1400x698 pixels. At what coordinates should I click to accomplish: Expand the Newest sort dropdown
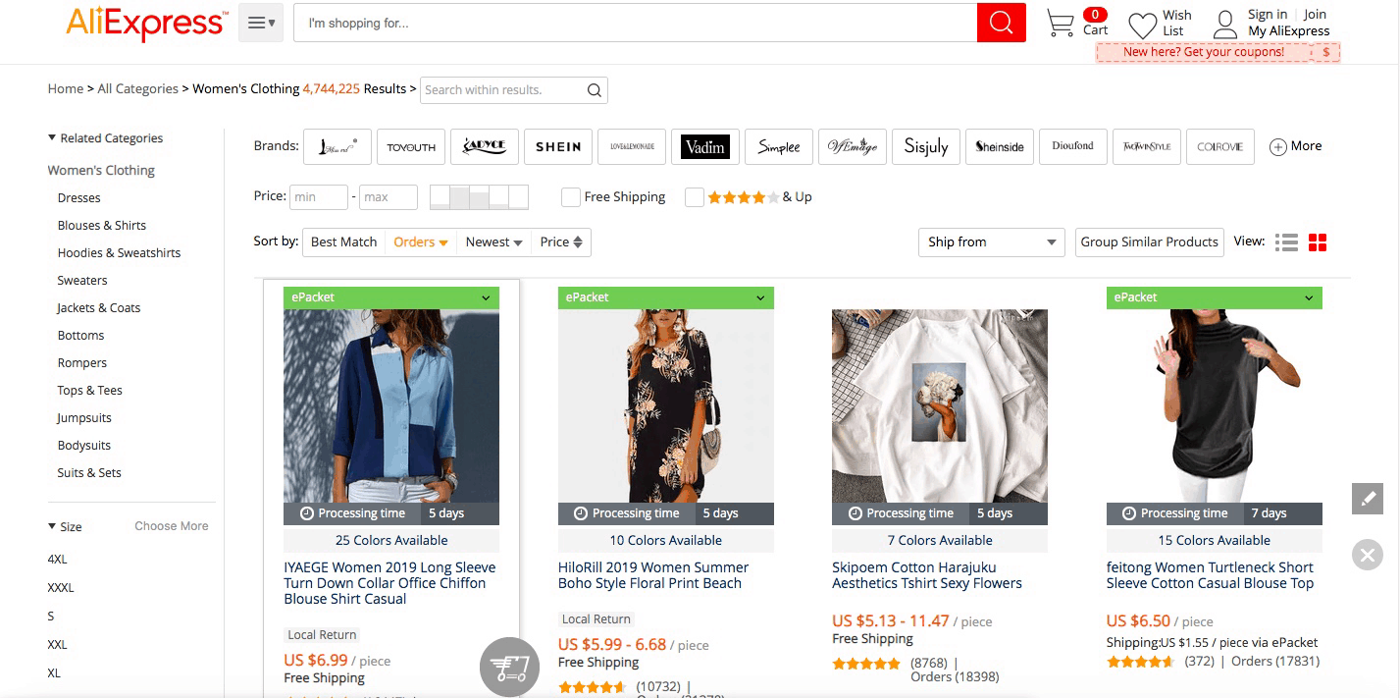point(493,242)
